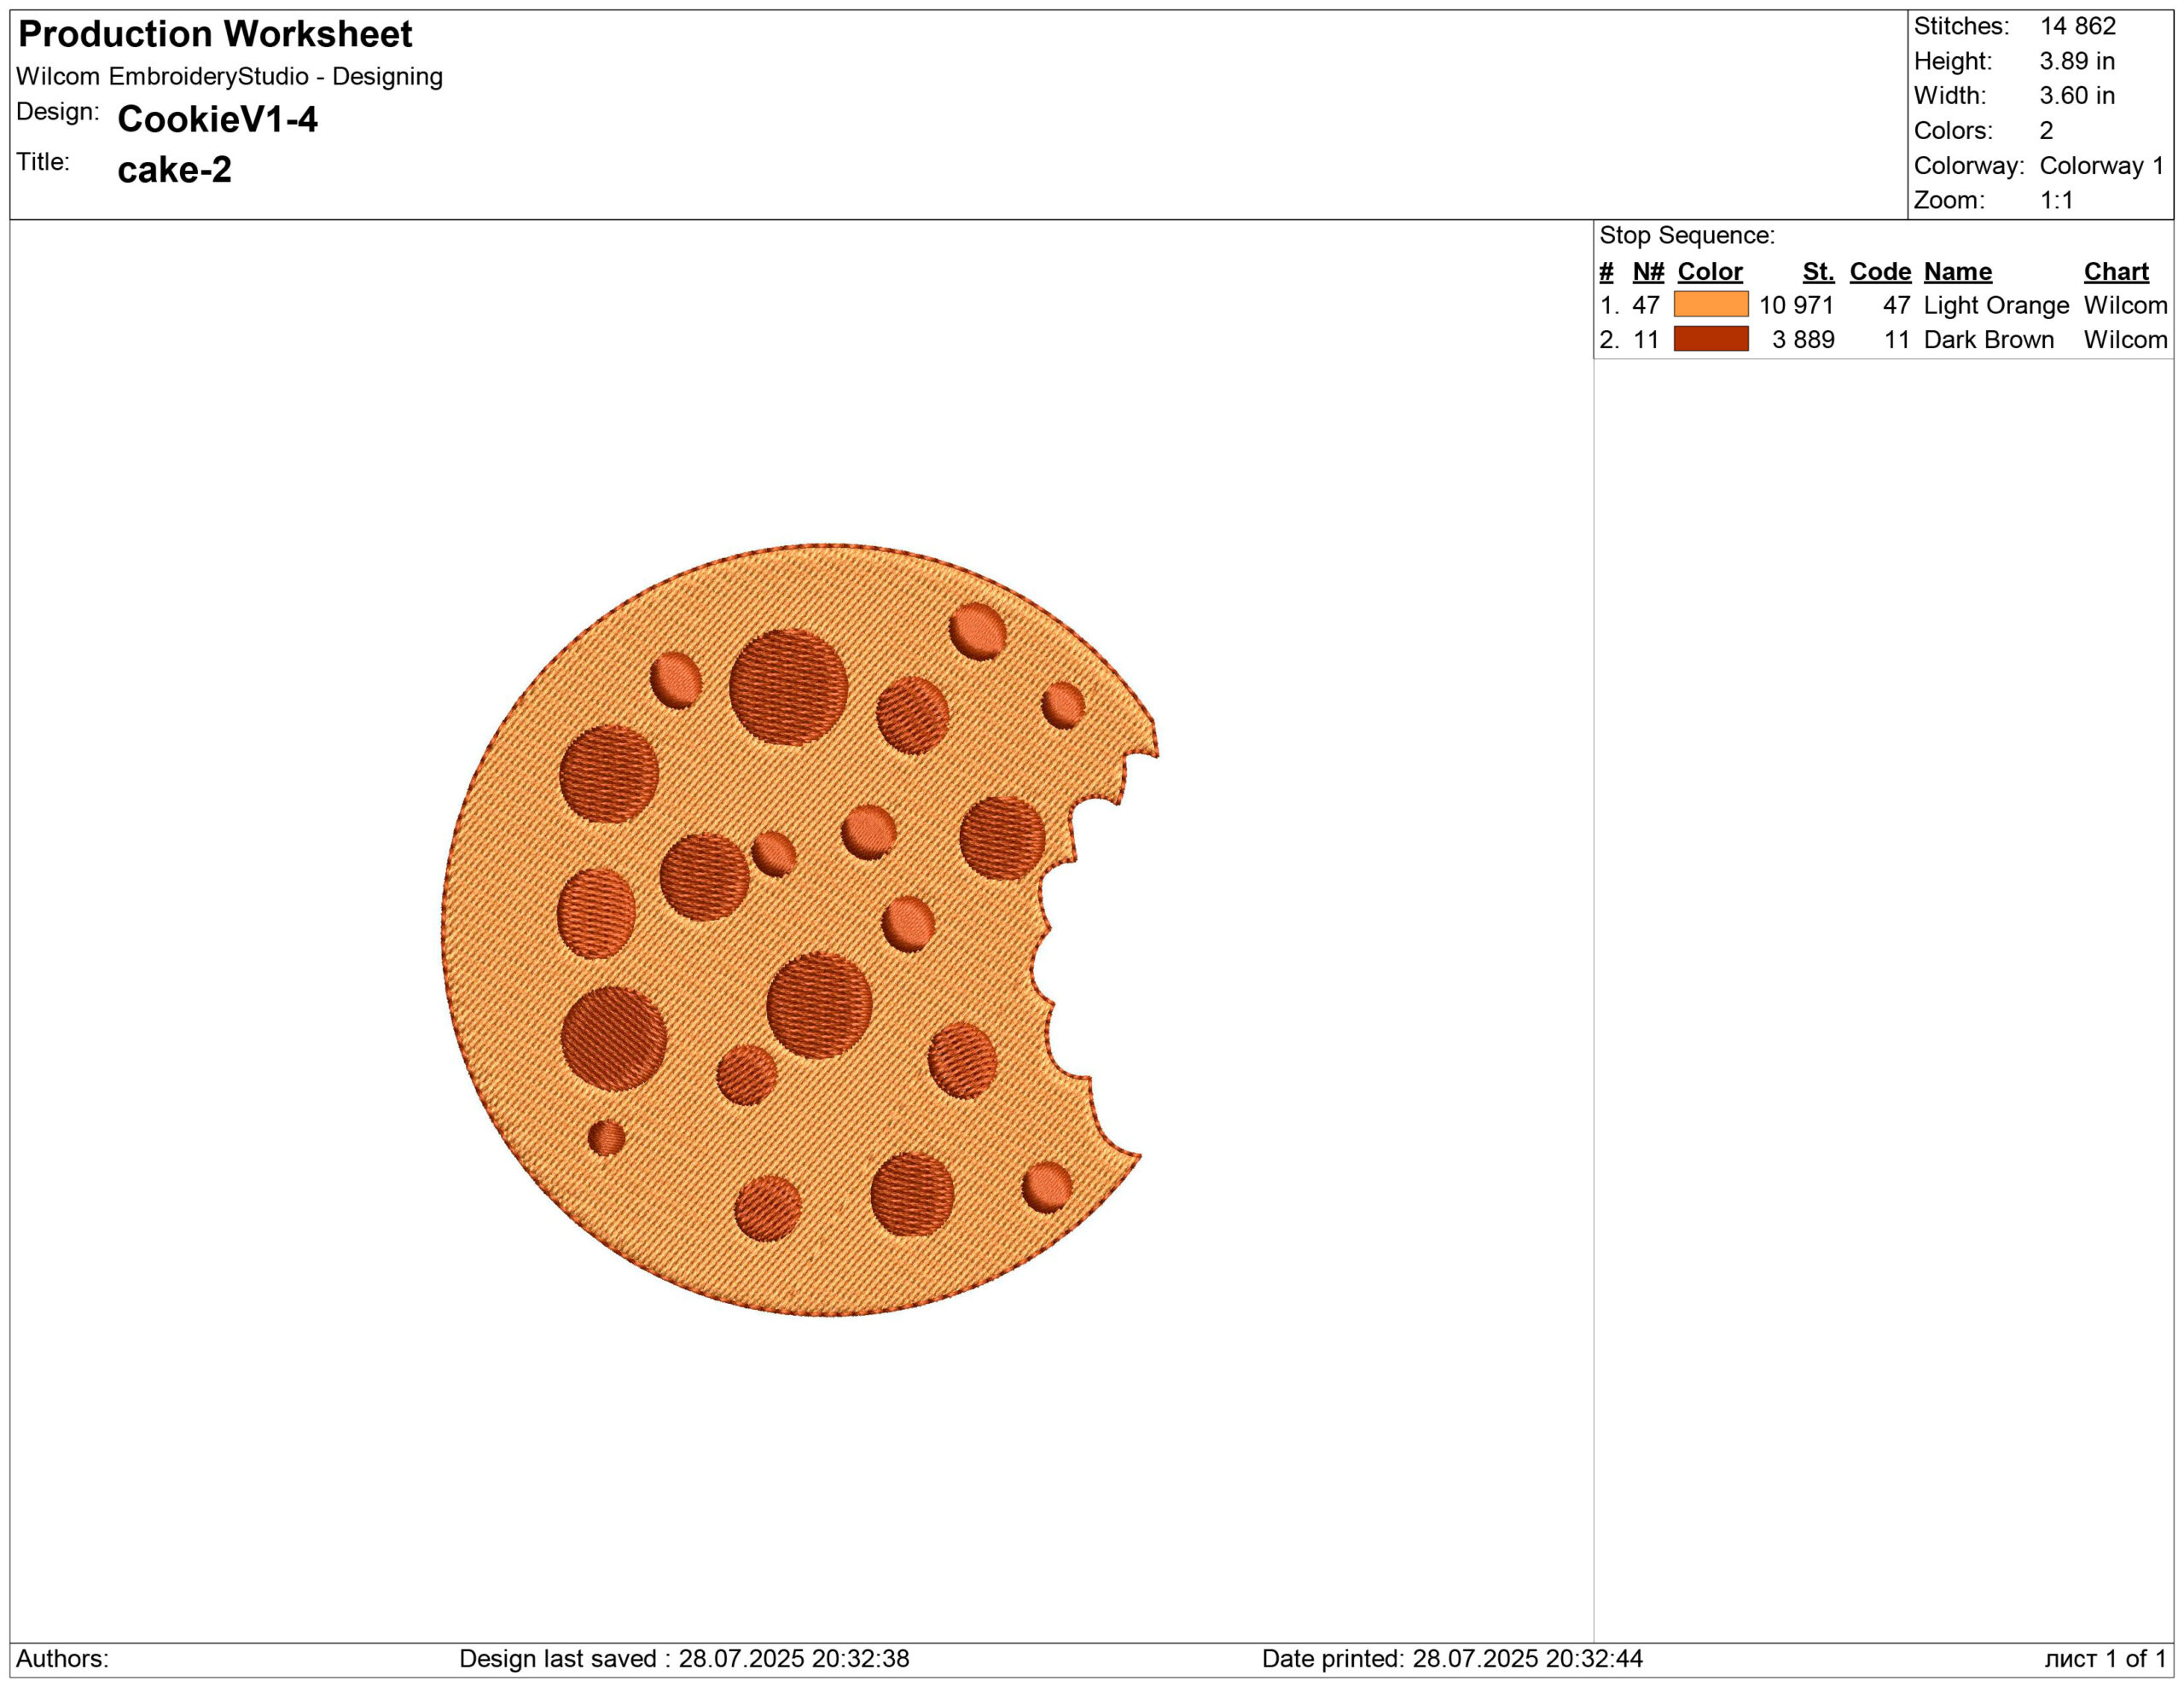The width and height of the screenshot is (2184, 1681).
Task: Click the Chart column header
Action: coord(2115,272)
